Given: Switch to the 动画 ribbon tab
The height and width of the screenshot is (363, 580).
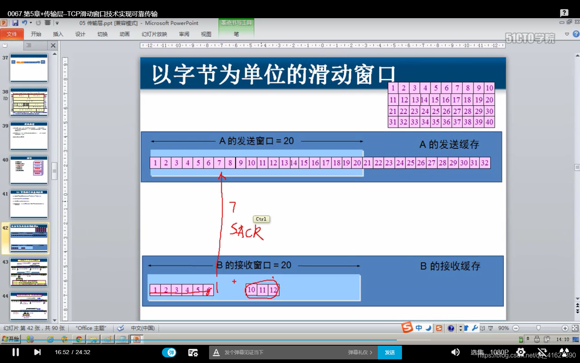Looking at the screenshot, I should point(124,34).
